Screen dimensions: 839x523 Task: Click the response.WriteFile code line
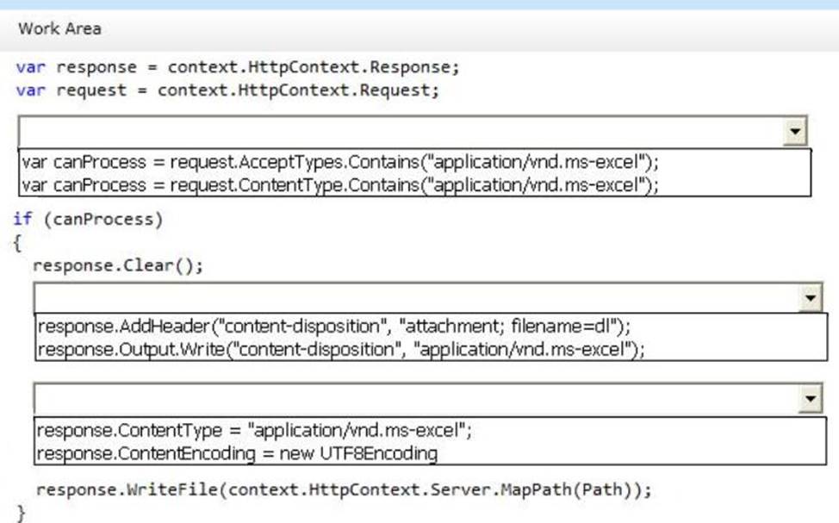pyautogui.click(x=343, y=490)
